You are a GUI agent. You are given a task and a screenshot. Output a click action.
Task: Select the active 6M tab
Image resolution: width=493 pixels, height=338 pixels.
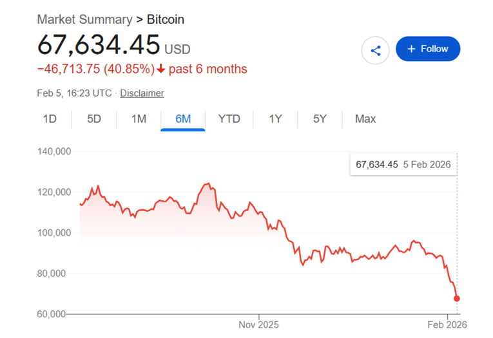pos(183,119)
